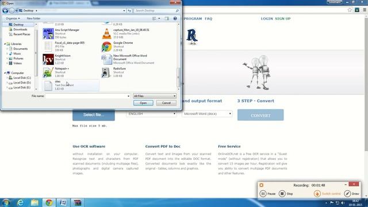Click the forward navigation arrow in dialog
This screenshot has height=207, width=368.
tap(11, 10)
